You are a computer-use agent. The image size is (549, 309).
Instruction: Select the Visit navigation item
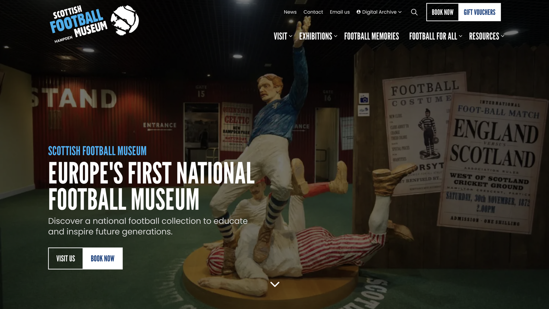tap(280, 36)
